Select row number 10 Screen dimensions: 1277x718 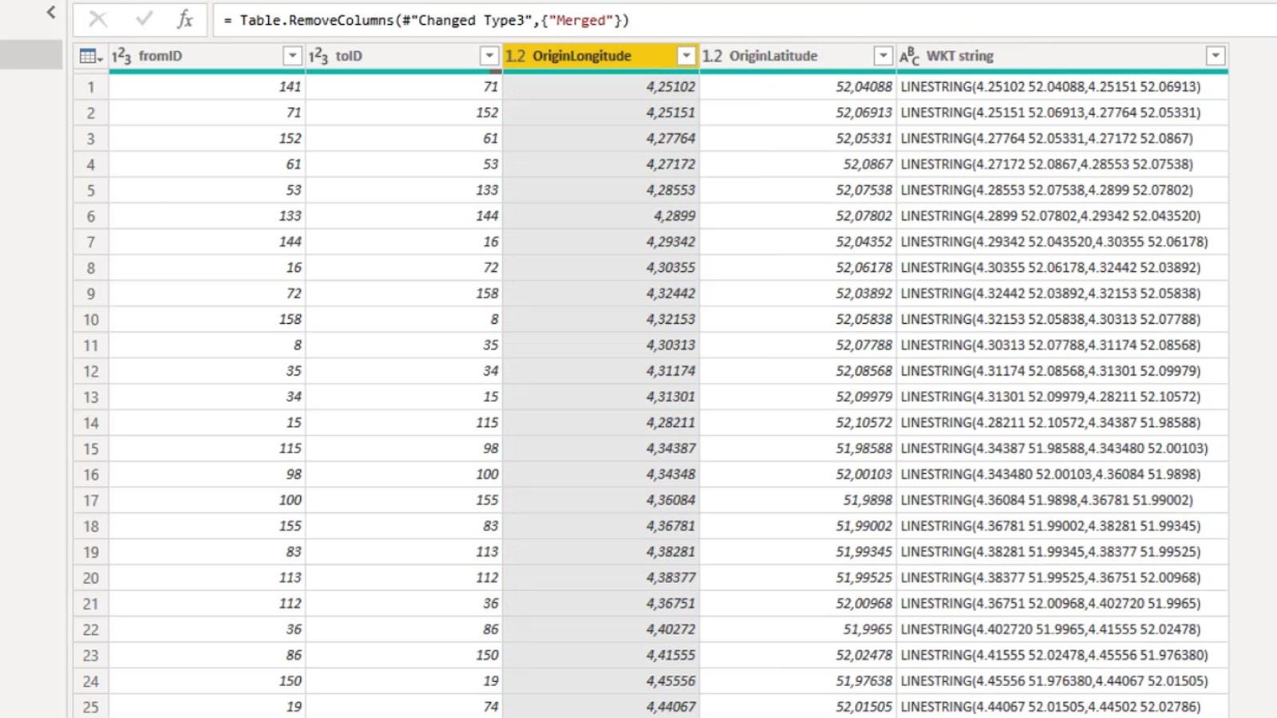click(91, 319)
